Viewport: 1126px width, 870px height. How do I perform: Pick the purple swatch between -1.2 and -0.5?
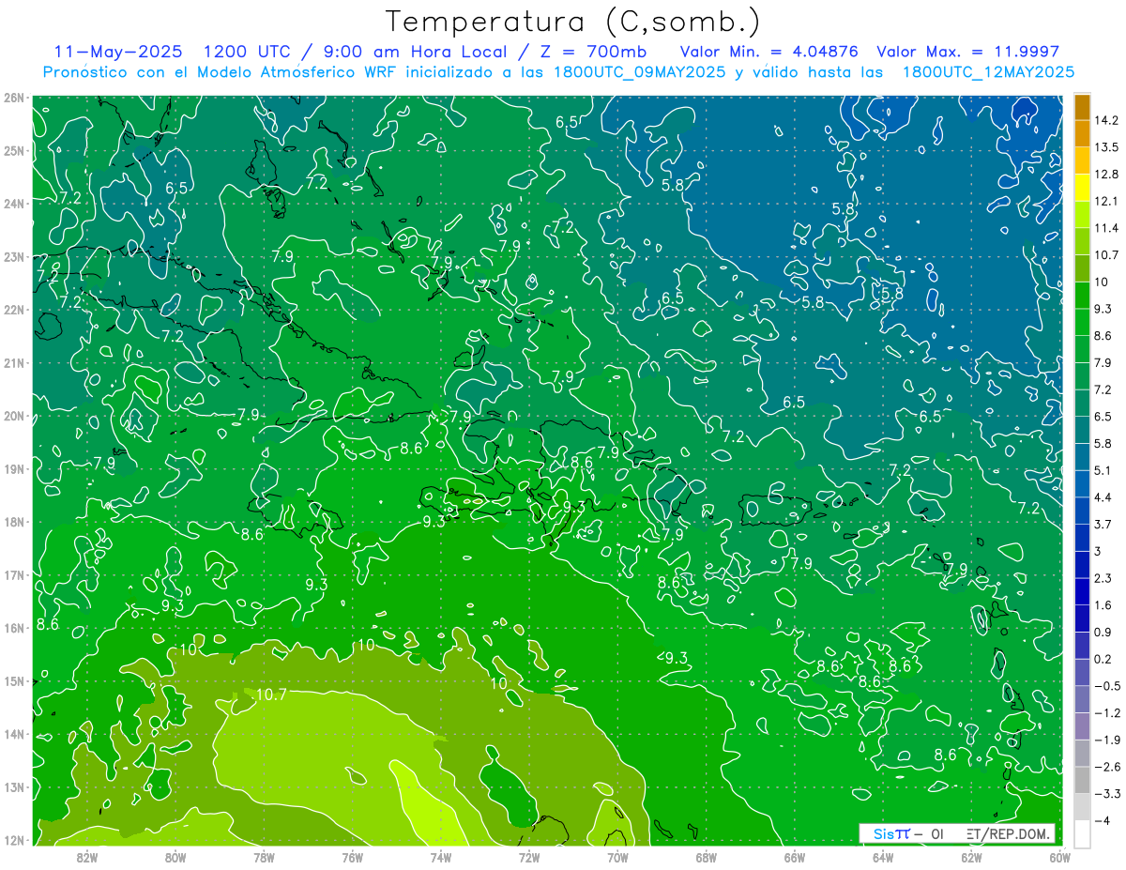(1082, 698)
